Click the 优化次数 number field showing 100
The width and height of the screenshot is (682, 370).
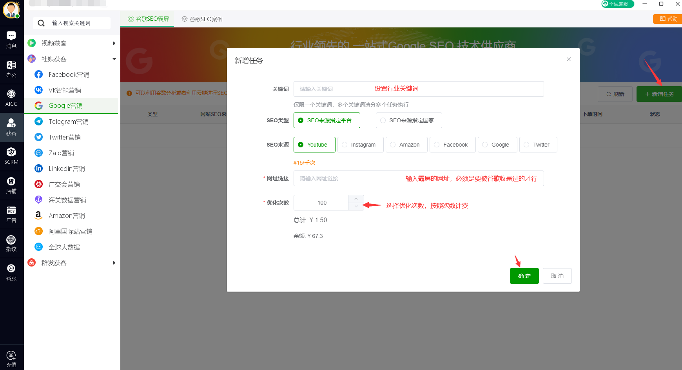coord(321,203)
